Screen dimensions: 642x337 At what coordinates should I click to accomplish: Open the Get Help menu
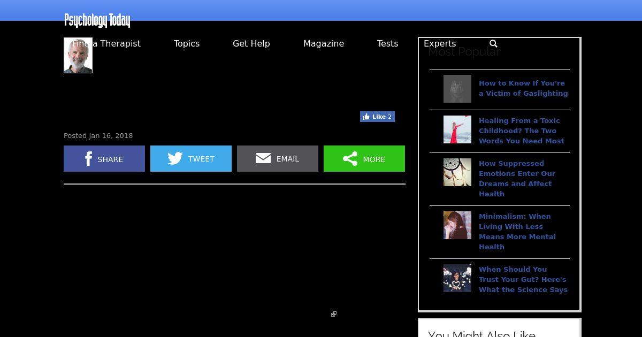[251, 44]
